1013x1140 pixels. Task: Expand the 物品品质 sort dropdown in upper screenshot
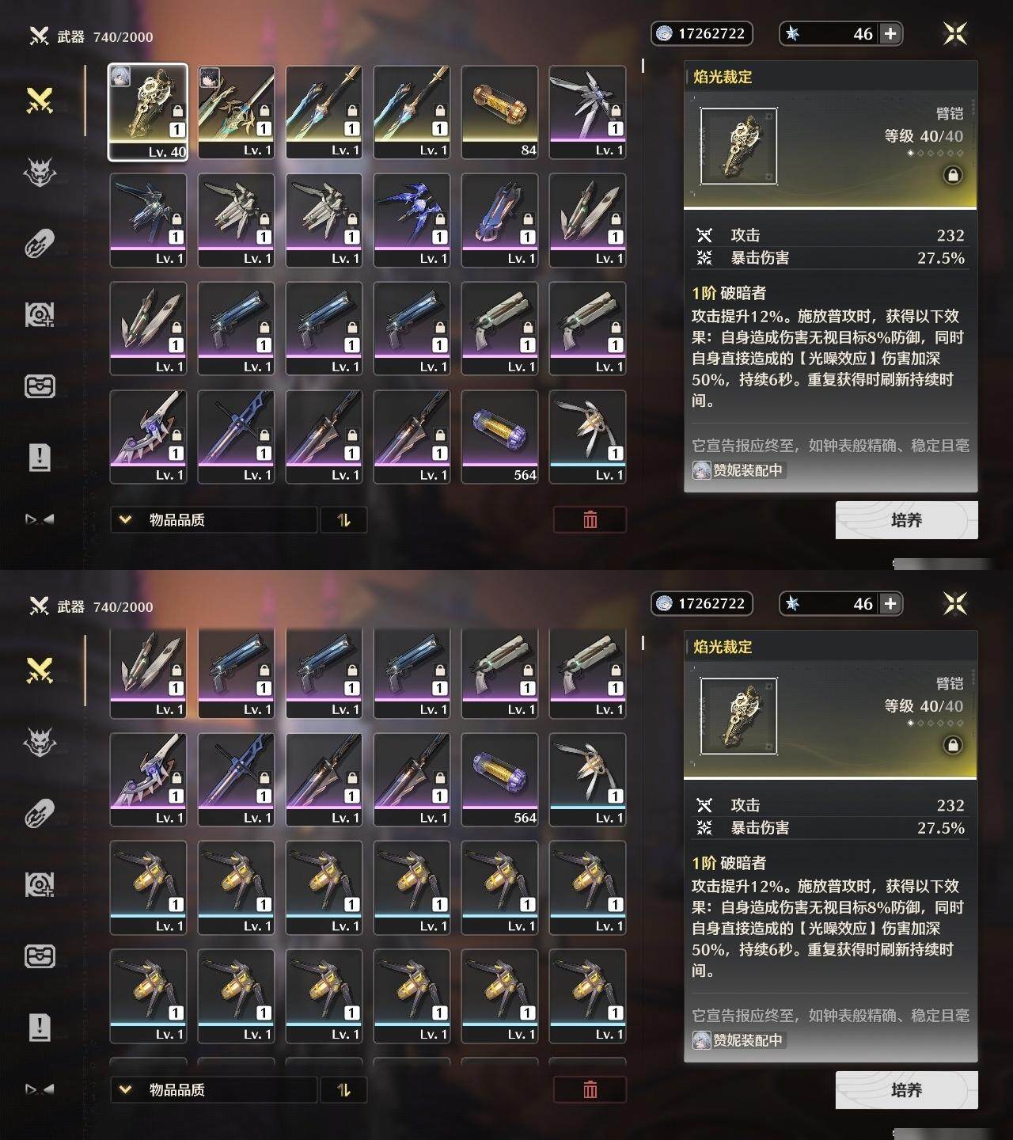pyautogui.click(x=214, y=520)
